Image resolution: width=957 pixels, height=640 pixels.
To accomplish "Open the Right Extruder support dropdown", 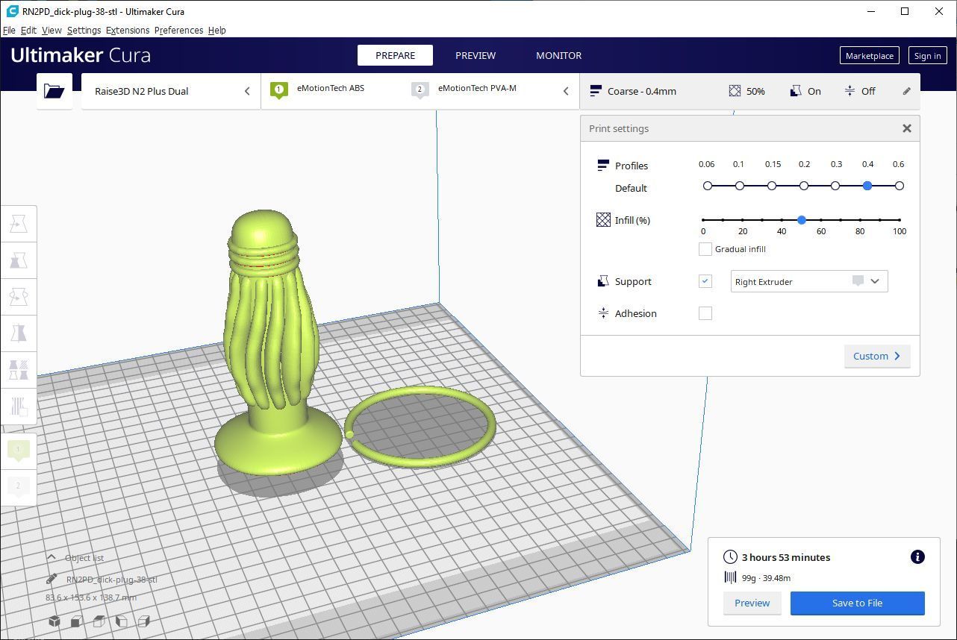I will tap(809, 281).
